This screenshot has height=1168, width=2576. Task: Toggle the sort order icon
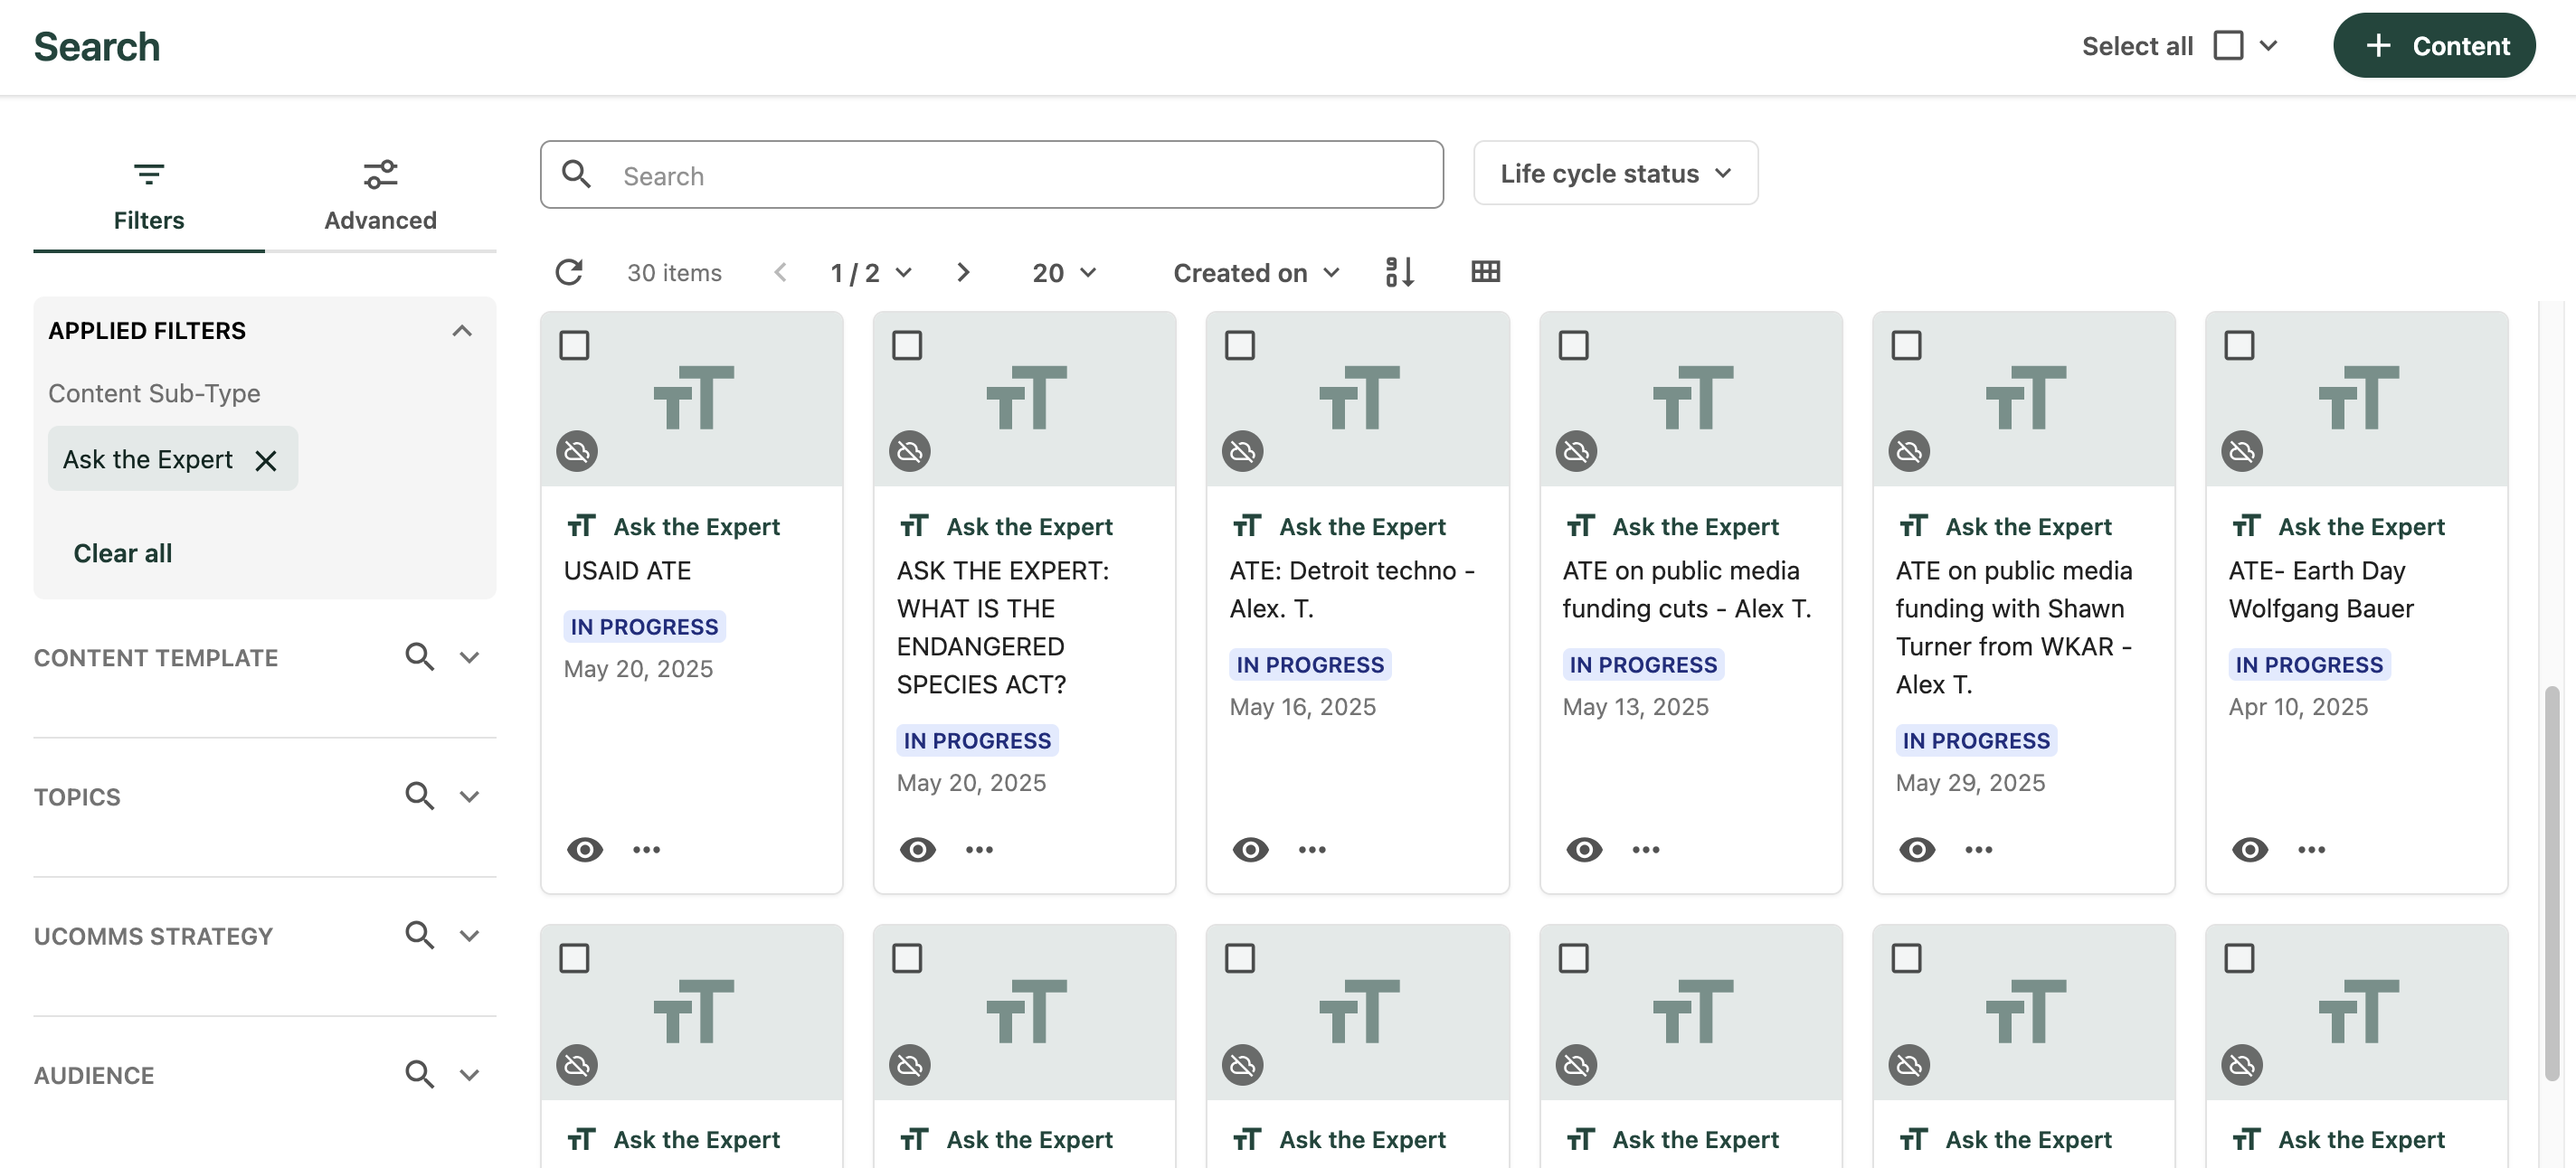pyautogui.click(x=1399, y=272)
